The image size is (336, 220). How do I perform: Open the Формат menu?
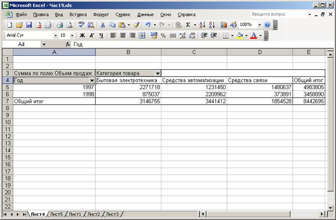click(101, 14)
